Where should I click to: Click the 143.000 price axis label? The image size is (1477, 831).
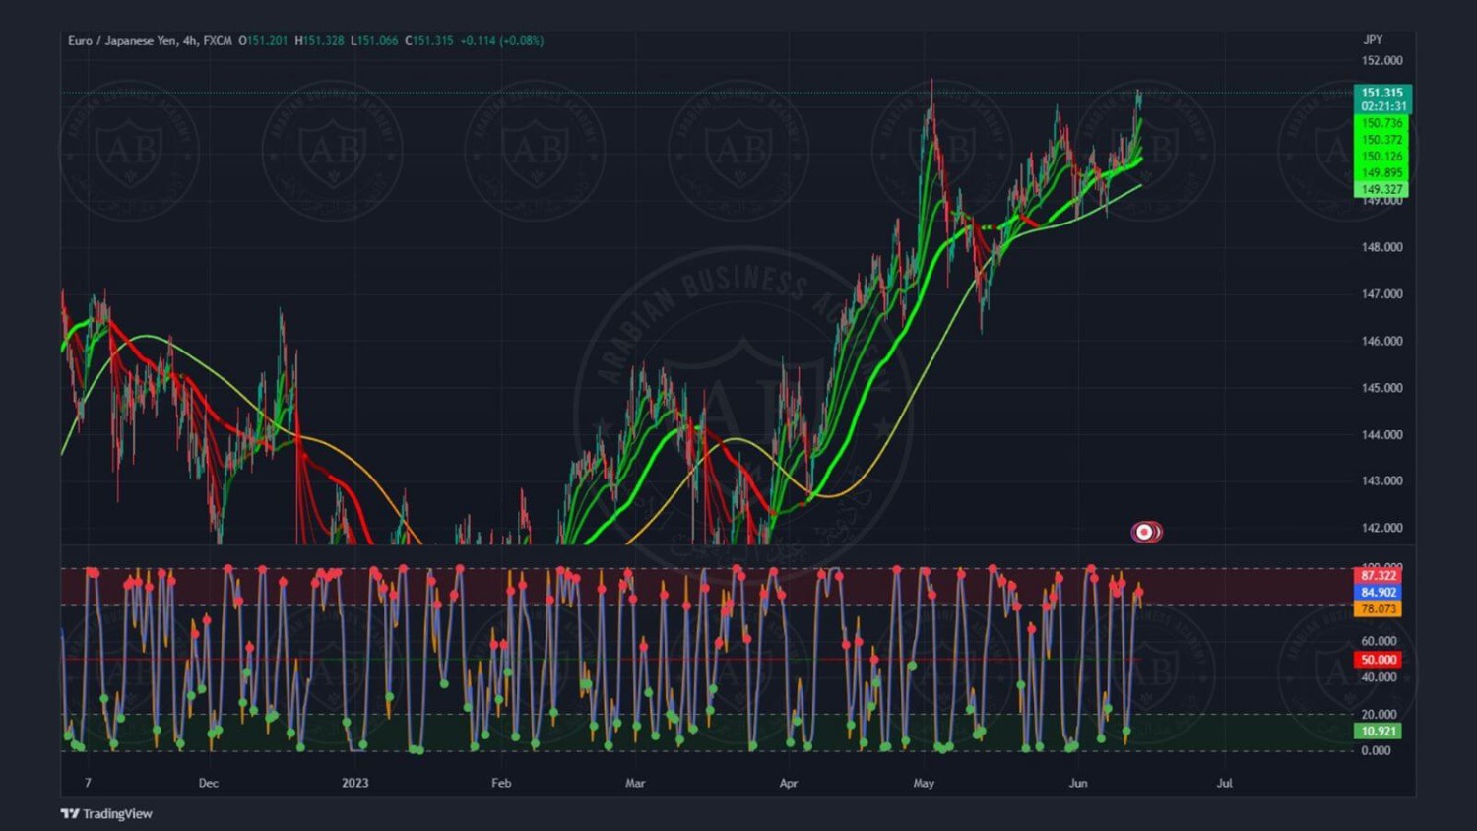click(1381, 480)
